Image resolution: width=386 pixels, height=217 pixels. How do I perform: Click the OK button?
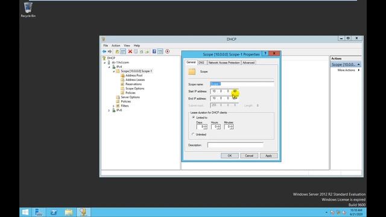coord(230,156)
